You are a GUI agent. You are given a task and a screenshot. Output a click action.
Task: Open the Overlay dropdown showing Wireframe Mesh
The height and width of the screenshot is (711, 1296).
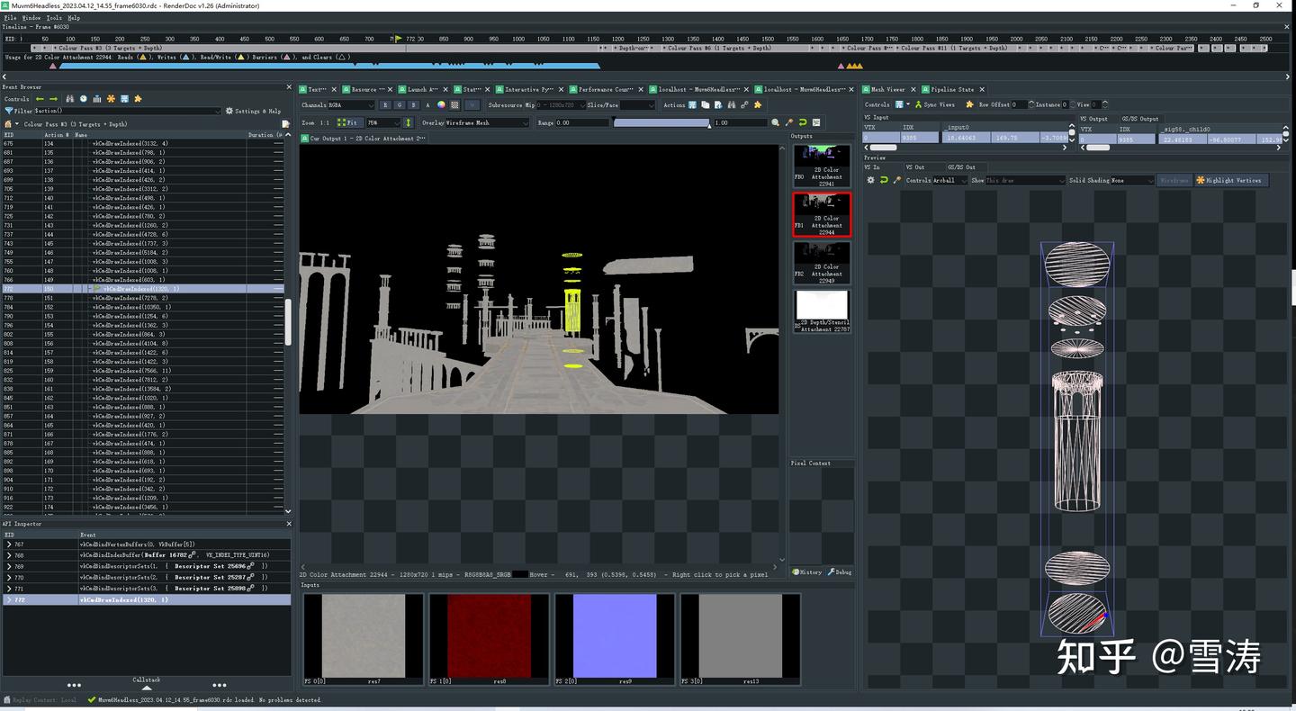(x=486, y=121)
